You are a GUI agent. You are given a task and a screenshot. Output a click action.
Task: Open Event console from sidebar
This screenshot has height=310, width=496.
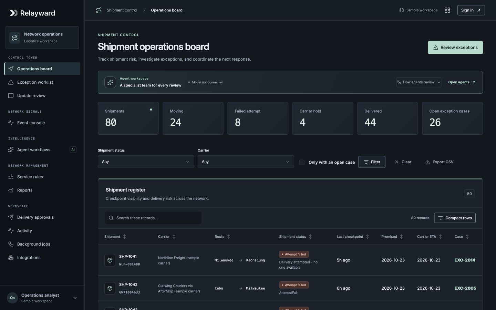tap(42, 123)
